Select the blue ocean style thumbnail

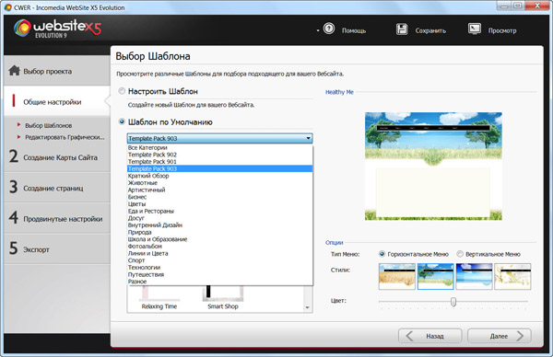(474, 276)
